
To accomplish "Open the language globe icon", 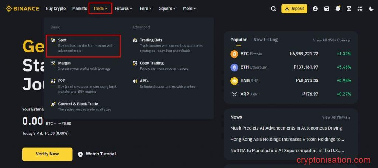I will coord(360,8).
